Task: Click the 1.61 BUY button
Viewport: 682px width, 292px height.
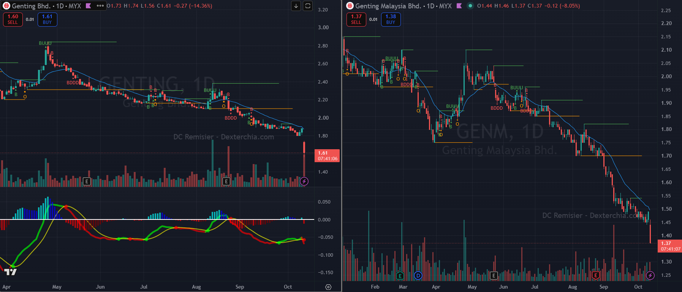Action: 47,19
